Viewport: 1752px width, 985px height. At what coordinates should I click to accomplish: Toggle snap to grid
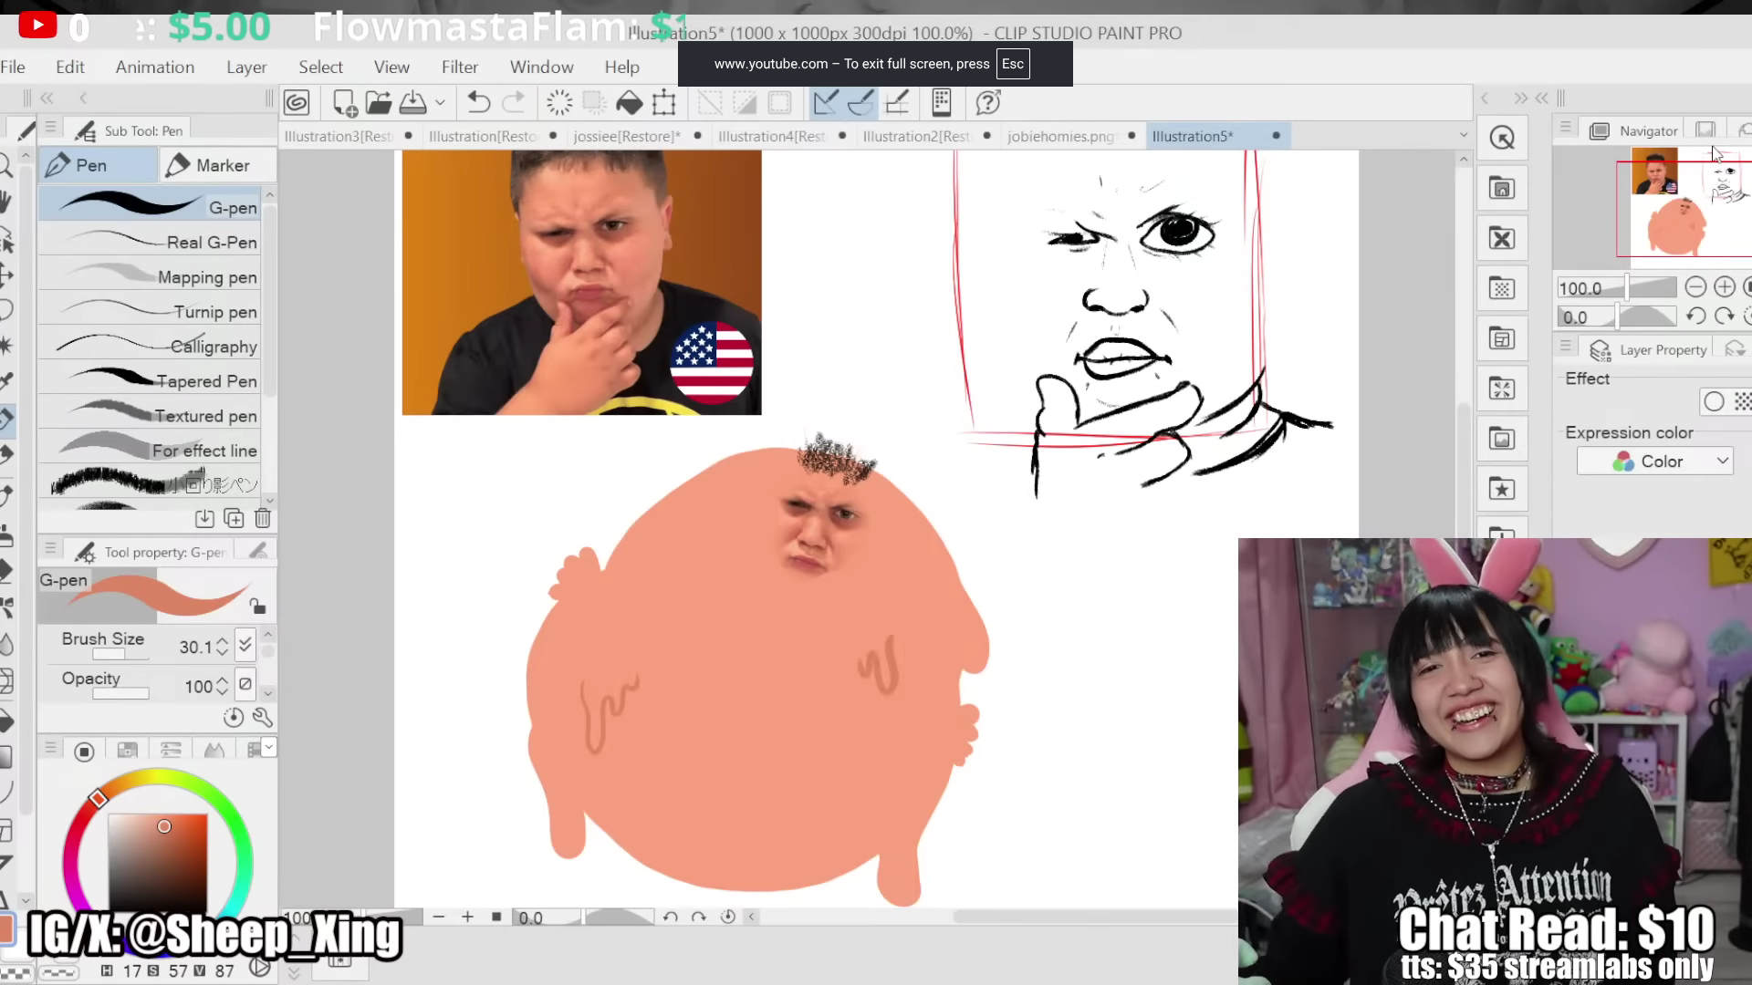897,102
